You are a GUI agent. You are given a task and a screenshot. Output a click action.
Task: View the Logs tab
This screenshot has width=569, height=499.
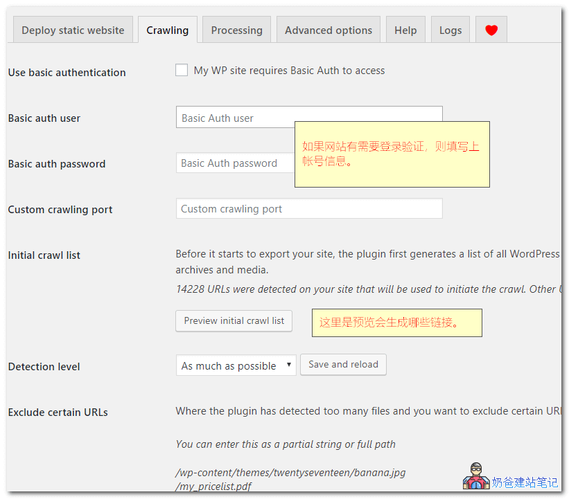point(450,30)
